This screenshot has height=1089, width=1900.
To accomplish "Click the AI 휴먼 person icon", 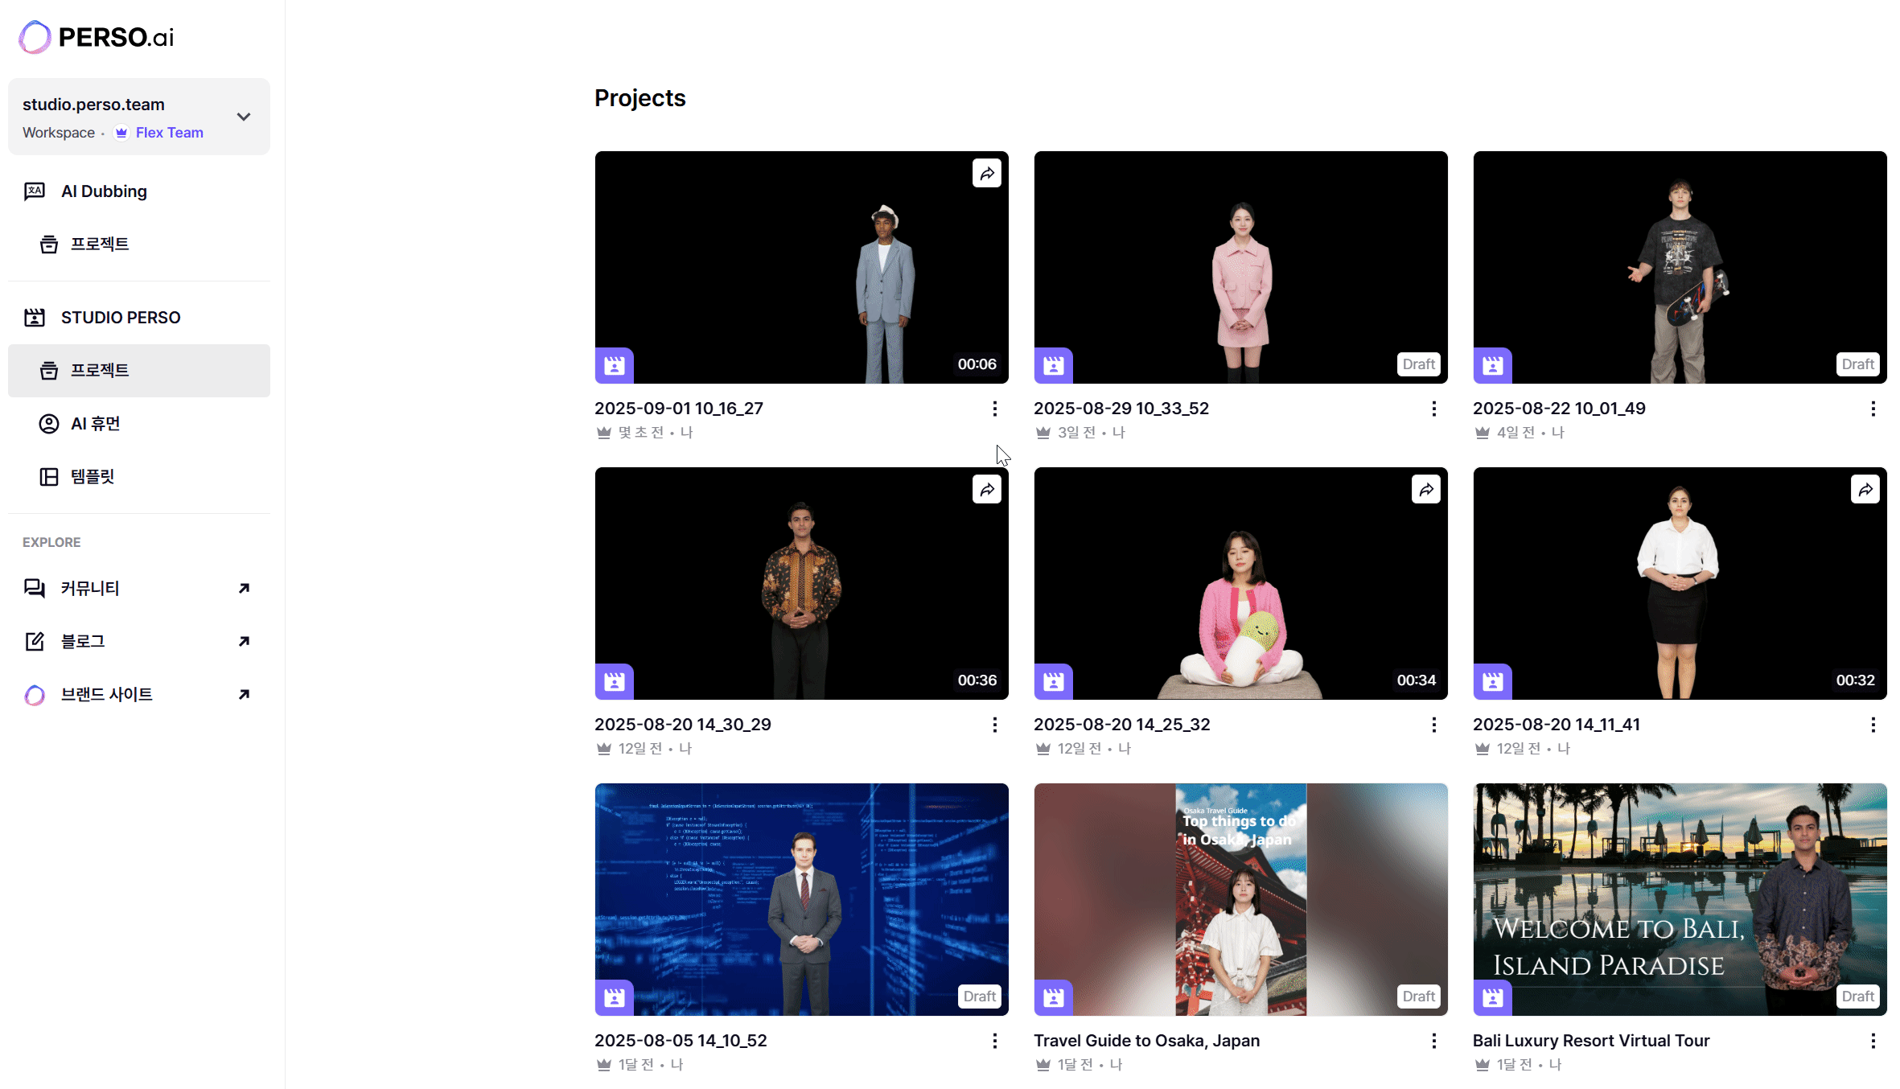I will [x=49, y=424].
